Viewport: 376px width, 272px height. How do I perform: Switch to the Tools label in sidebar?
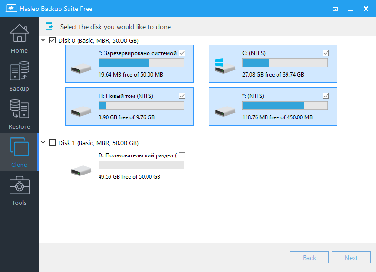tap(19, 203)
